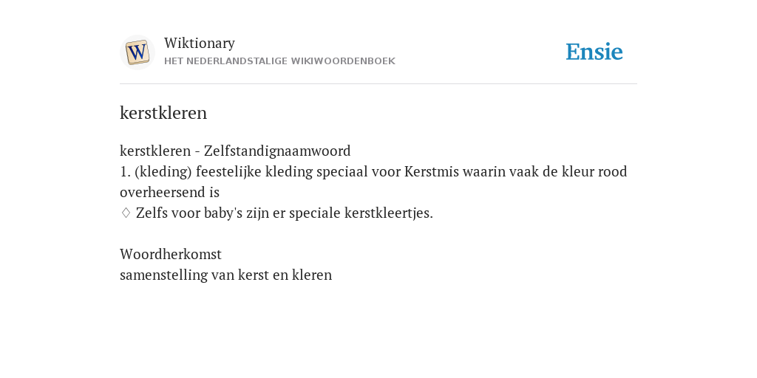757x378 pixels.
Task: Click the word Kerstmis in the definition
Action: click(x=432, y=171)
